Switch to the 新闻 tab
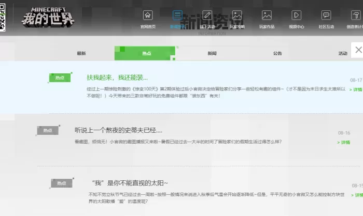The width and height of the screenshot is (363, 216). click(212, 53)
